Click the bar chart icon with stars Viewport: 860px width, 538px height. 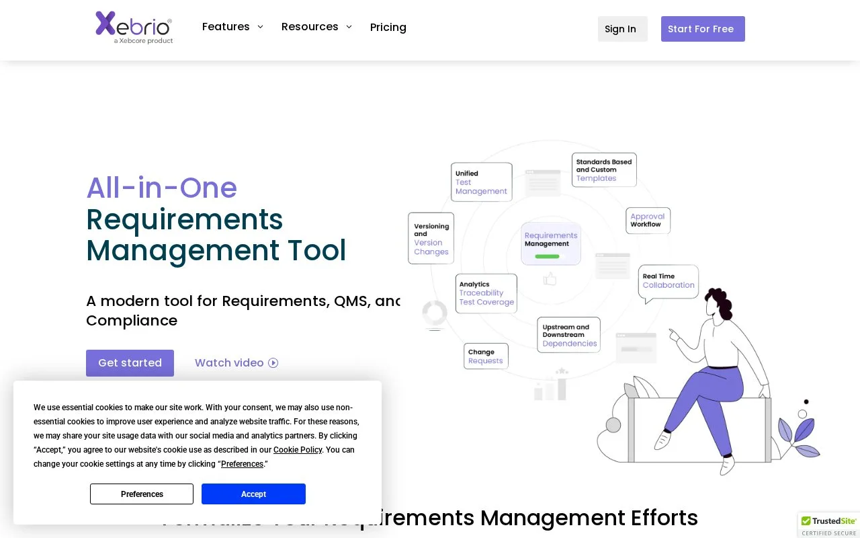coord(552,385)
